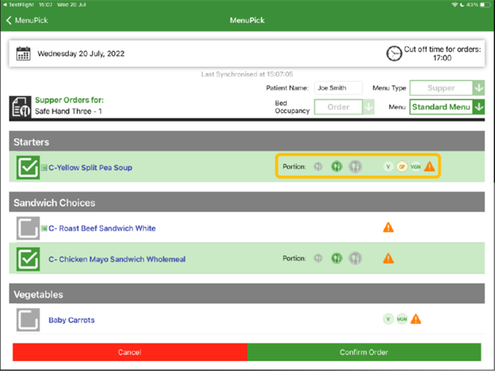This screenshot has width=495, height=371.
Task: Tap the Bed Occupancy dropdown arrow
Action: [368, 107]
